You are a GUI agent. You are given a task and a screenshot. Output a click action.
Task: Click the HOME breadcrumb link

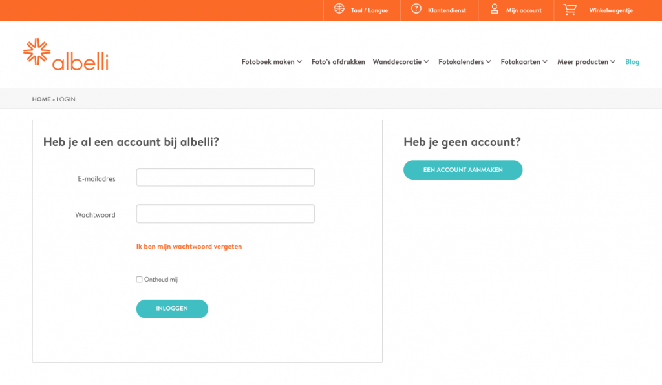[x=41, y=99]
